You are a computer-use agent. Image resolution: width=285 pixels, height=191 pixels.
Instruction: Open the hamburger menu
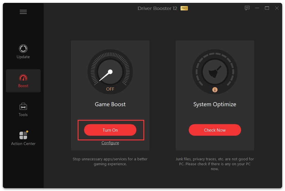click(x=23, y=12)
